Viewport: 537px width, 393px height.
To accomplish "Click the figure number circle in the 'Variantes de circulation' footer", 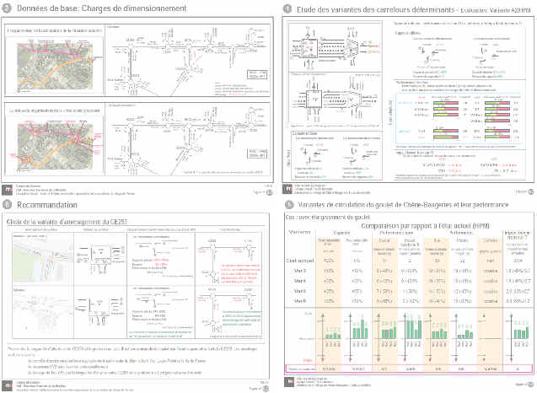I will coord(531,385).
